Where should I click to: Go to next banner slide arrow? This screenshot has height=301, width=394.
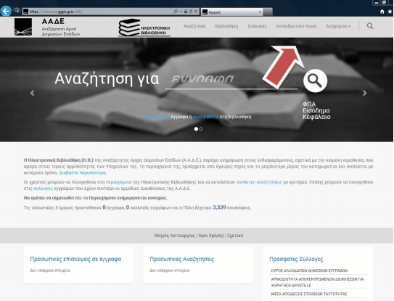click(364, 93)
